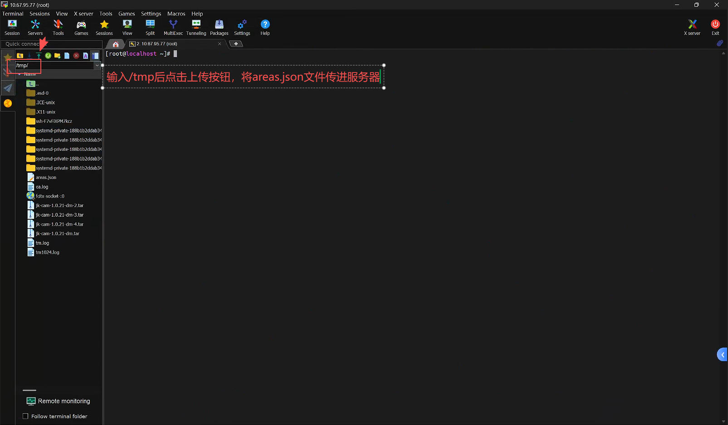The height and width of the screenshot is (425, 728).
Task: Open the Split terminal option
Action: tap(150, 27)
